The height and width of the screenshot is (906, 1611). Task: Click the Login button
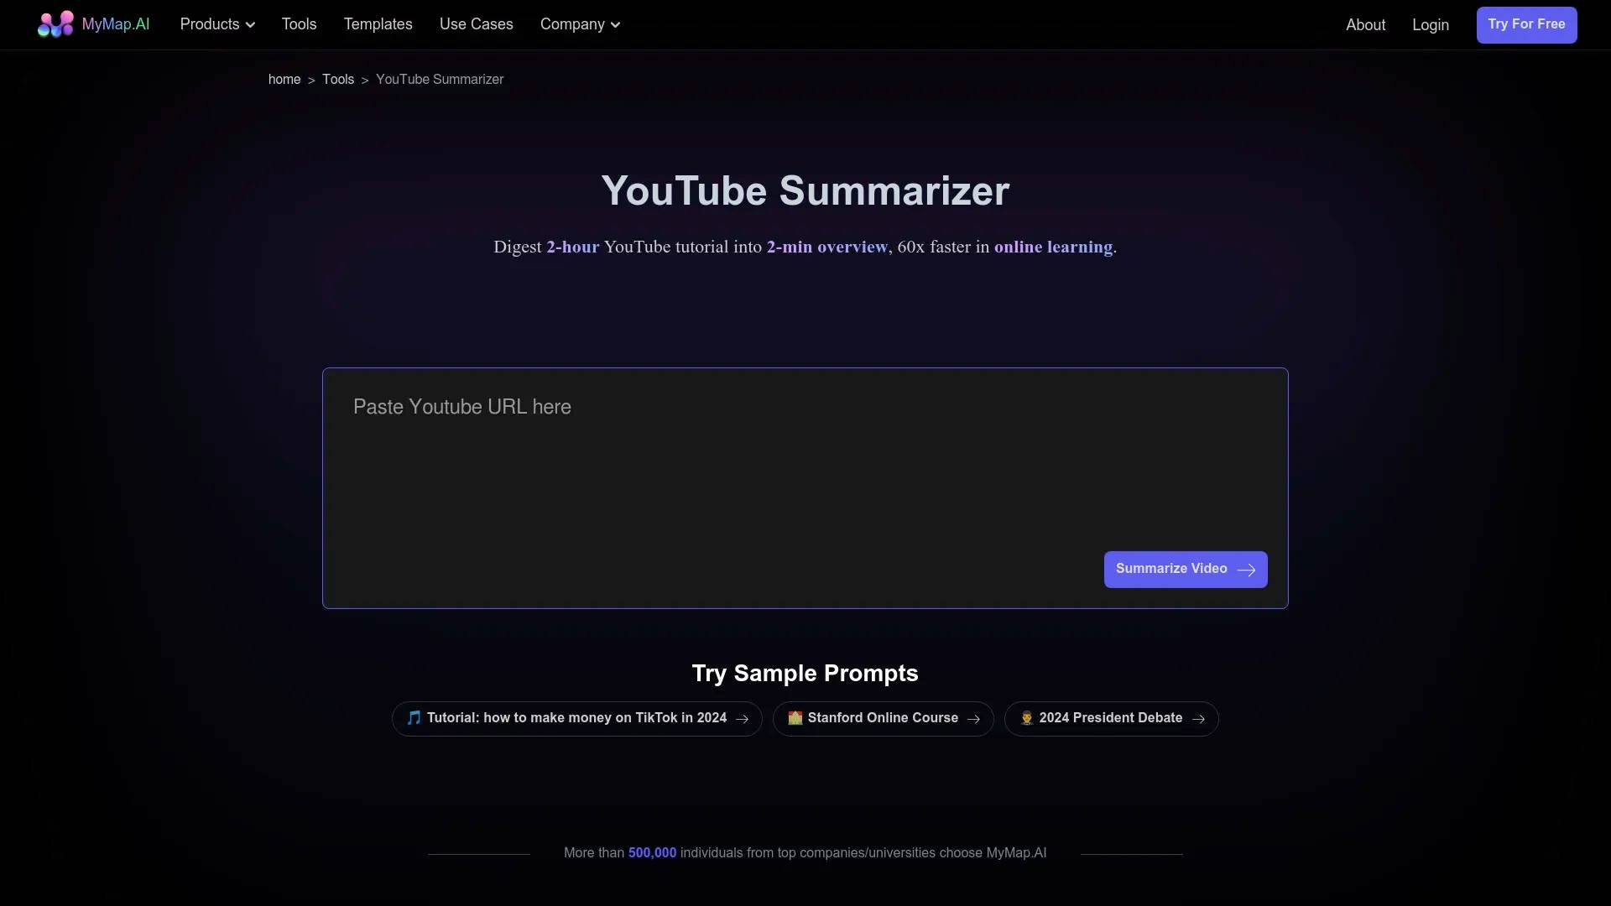pos(1431,24)
